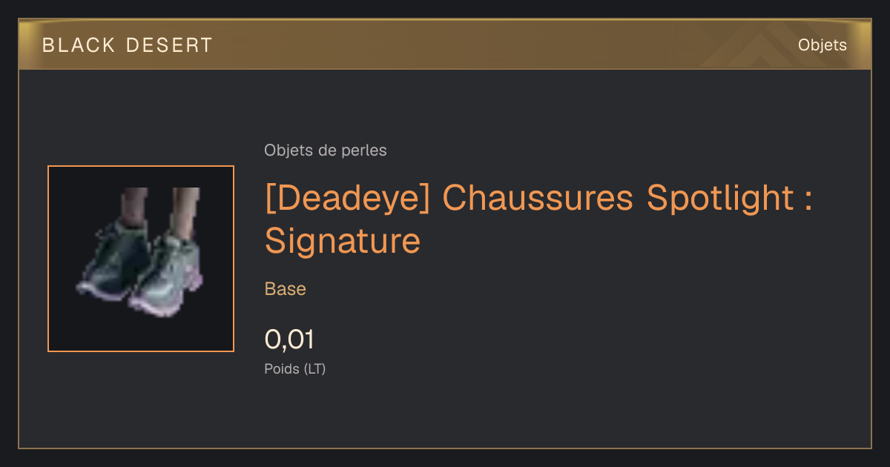Click the BLACK DESERT header logo text
Screen dimensions: 890x467
[128, 45]
